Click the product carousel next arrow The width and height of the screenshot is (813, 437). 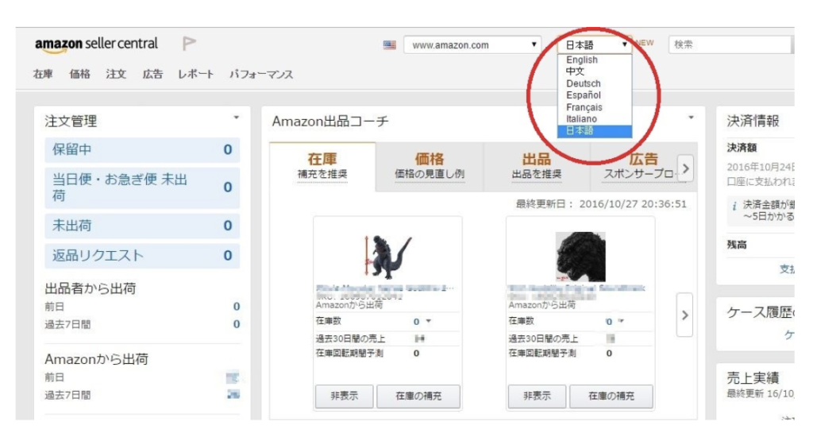(685, 315)
